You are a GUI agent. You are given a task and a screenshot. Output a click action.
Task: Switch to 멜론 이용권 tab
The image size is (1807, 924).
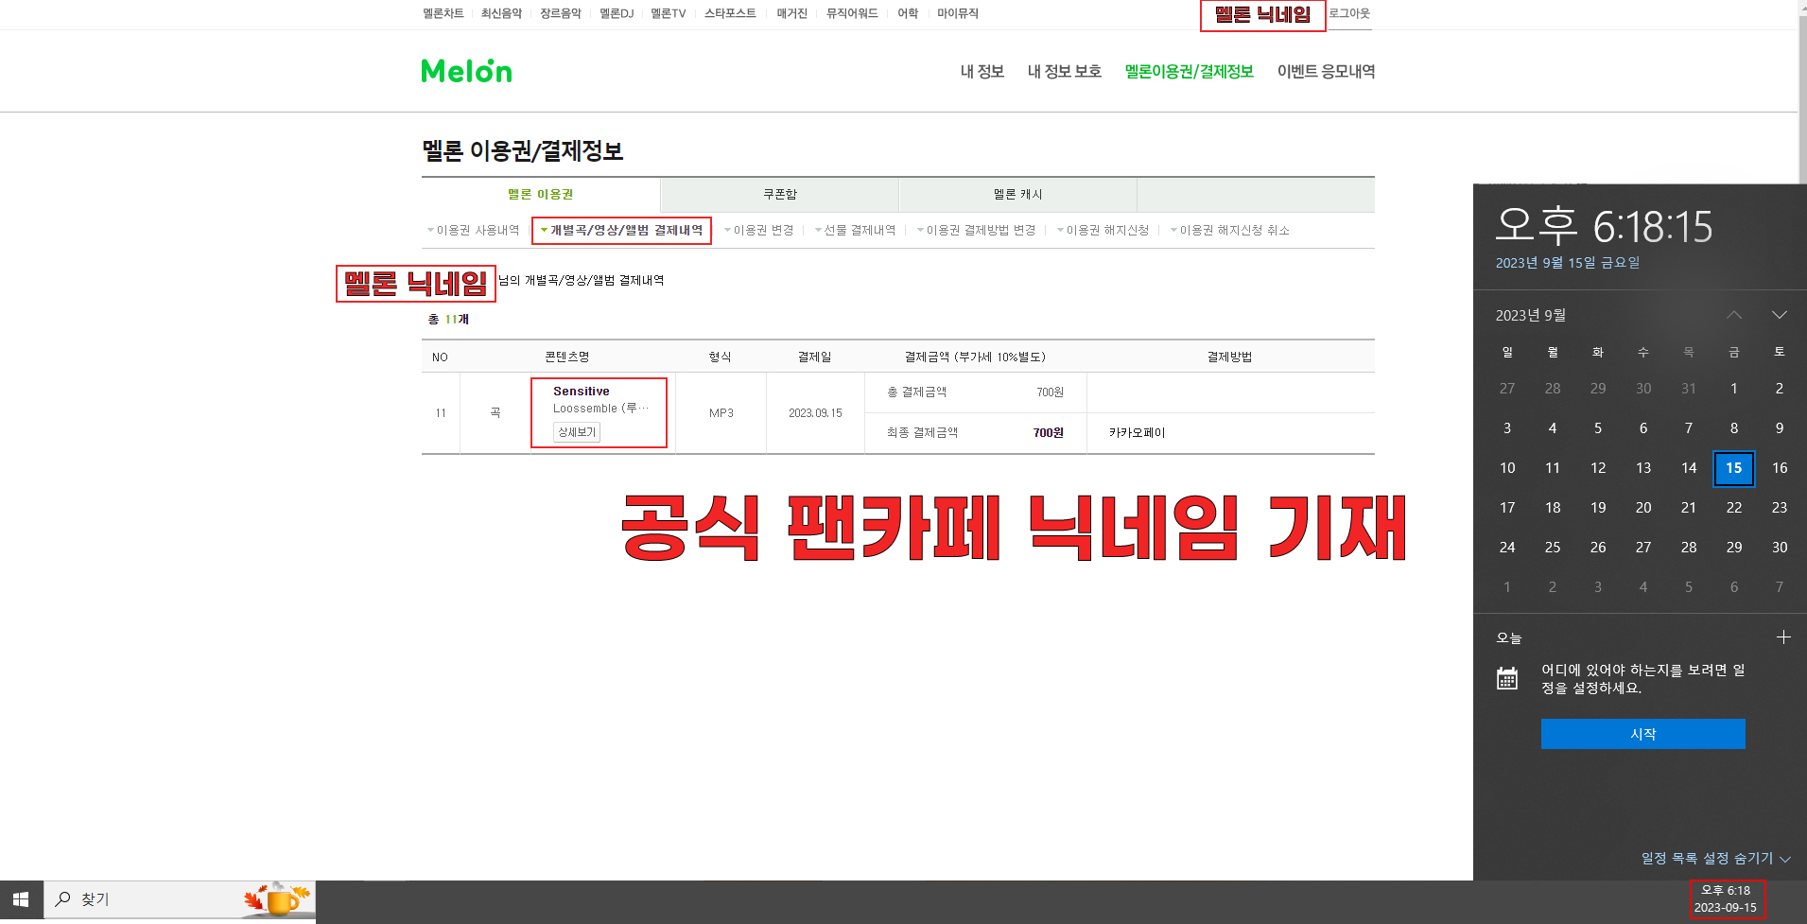(x=541, y=195)
